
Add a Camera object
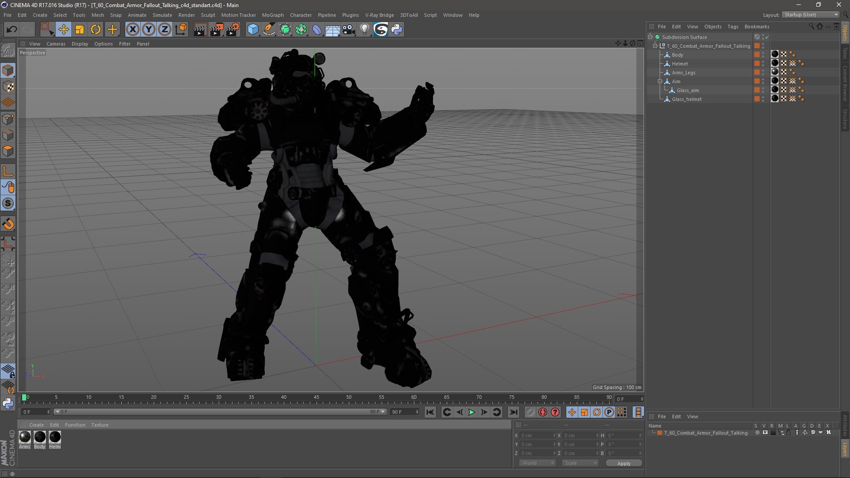pos(349,30)
